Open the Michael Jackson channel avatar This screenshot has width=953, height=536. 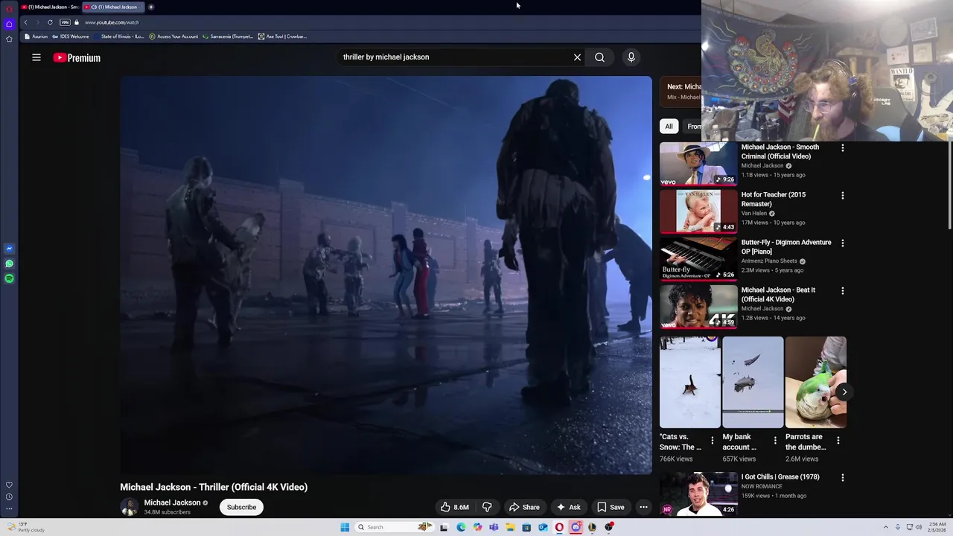(130, 507)
